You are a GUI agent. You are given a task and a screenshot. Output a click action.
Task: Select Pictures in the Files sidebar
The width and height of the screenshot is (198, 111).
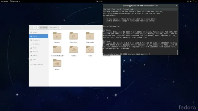tap(38, 52)
